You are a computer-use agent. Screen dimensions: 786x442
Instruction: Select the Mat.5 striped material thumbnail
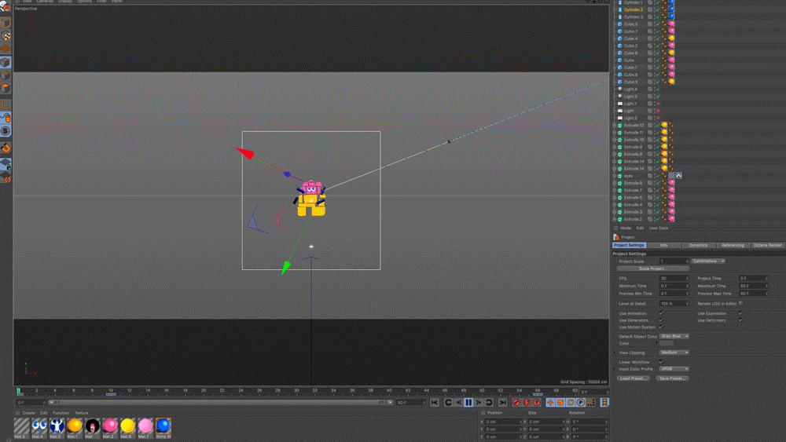(x=21, y=426)
